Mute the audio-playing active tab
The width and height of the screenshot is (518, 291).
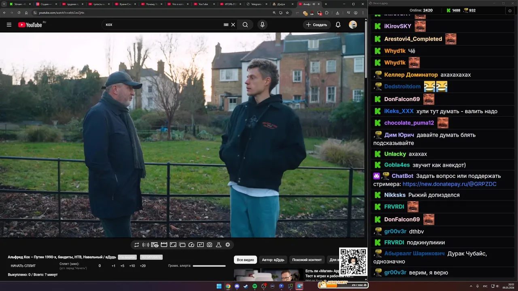point(314,4)
